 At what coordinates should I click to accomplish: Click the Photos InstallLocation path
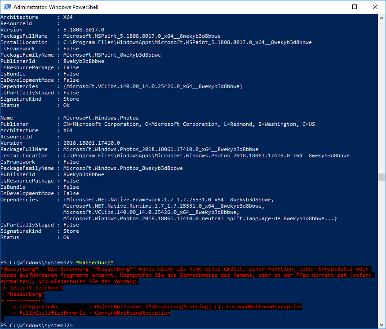click(x=206, y=156)
